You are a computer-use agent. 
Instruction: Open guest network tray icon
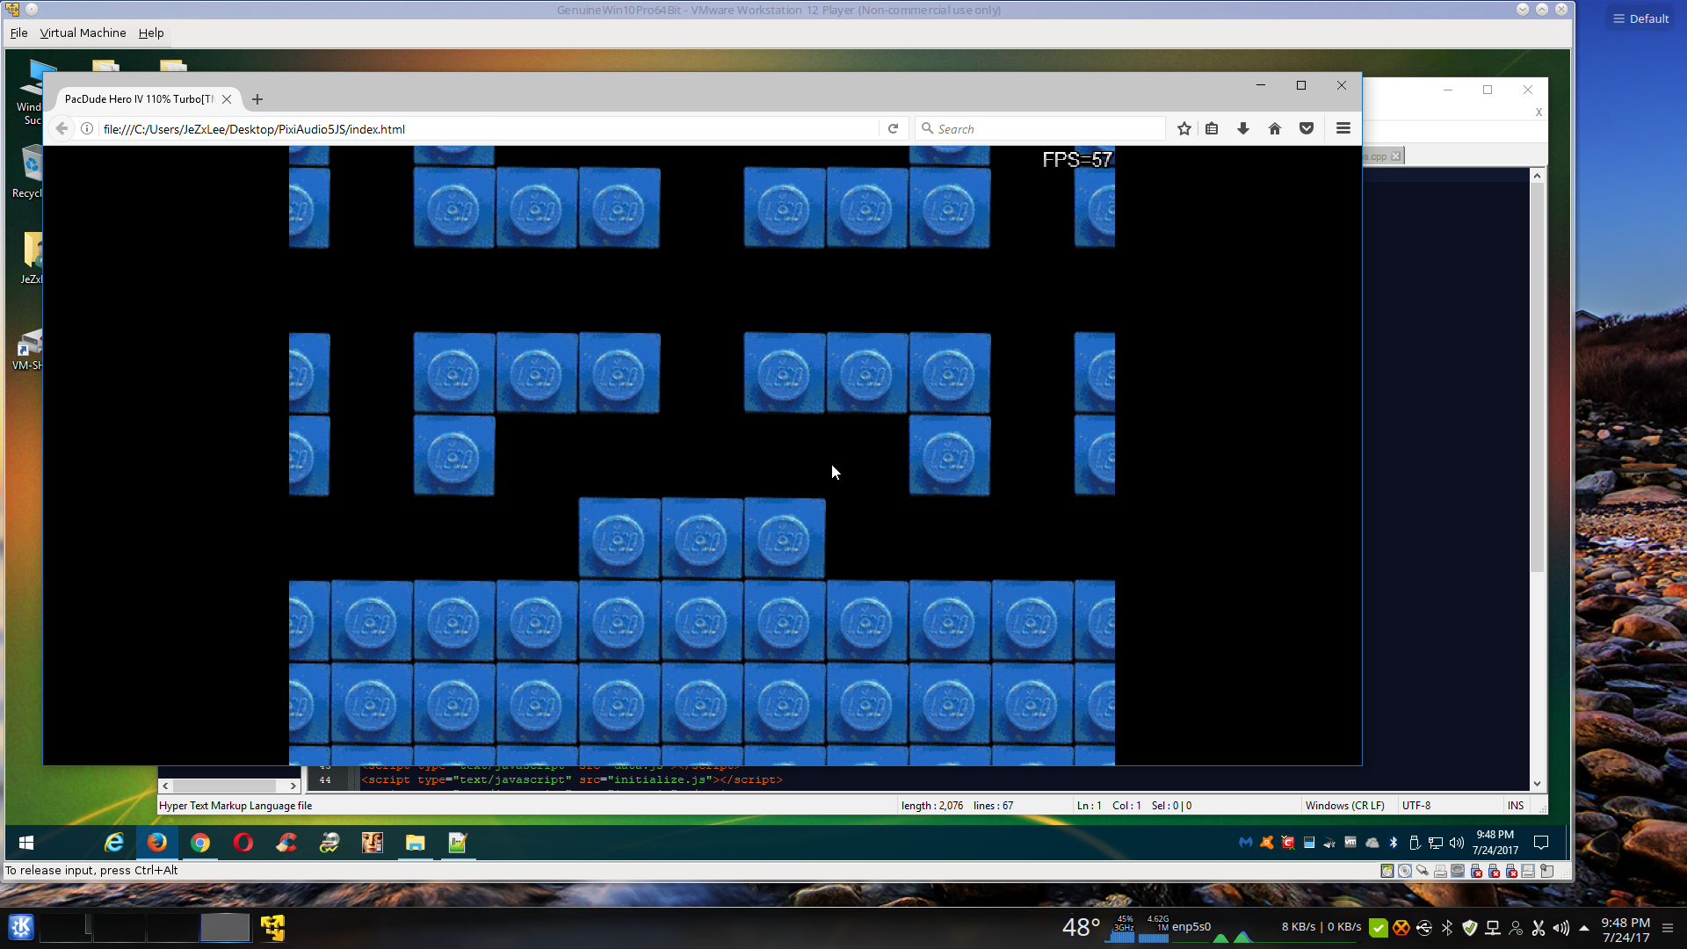[x=1436, y=843]
